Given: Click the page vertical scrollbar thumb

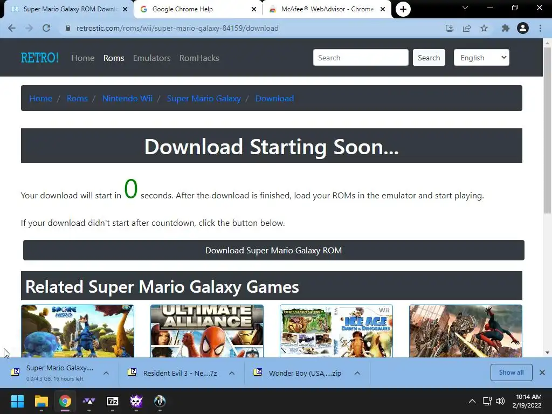Looking at the screenshot, I should tap(547, 130).
